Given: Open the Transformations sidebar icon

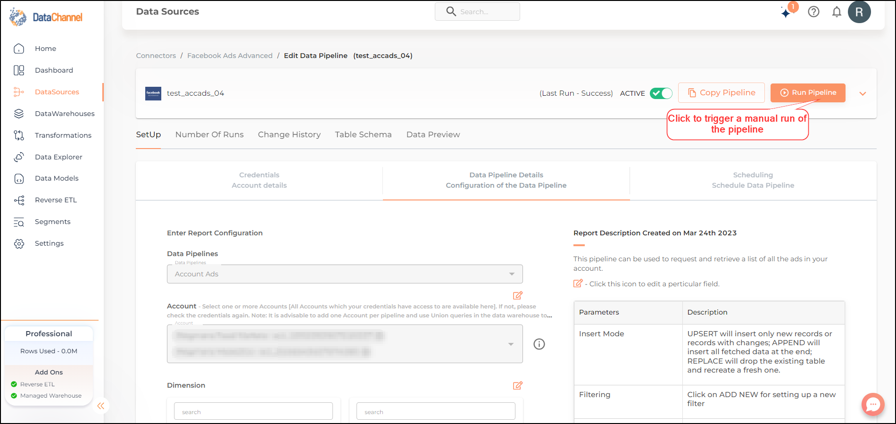Looking at the screenshot, I should click(x=19, y=135).
